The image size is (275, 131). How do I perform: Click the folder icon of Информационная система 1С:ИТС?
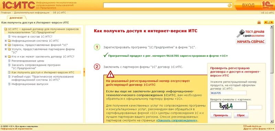point(9,41)
